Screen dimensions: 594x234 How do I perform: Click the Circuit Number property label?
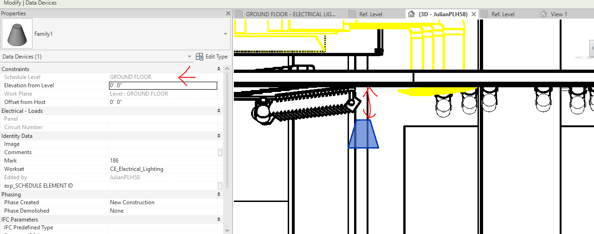click(23, 127)
